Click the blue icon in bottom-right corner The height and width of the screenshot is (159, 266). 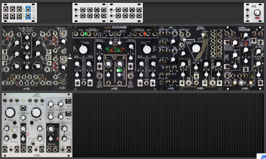261,156
